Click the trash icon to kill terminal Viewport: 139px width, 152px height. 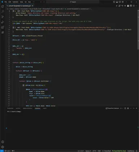(x=128, y=108)
